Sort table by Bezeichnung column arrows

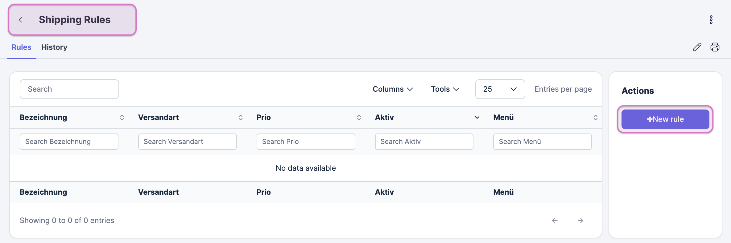pos(122,118)
